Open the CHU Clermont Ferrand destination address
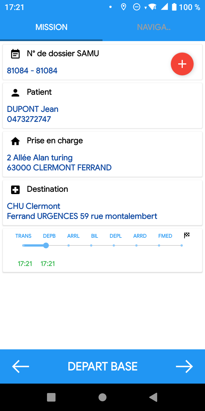 82,211
